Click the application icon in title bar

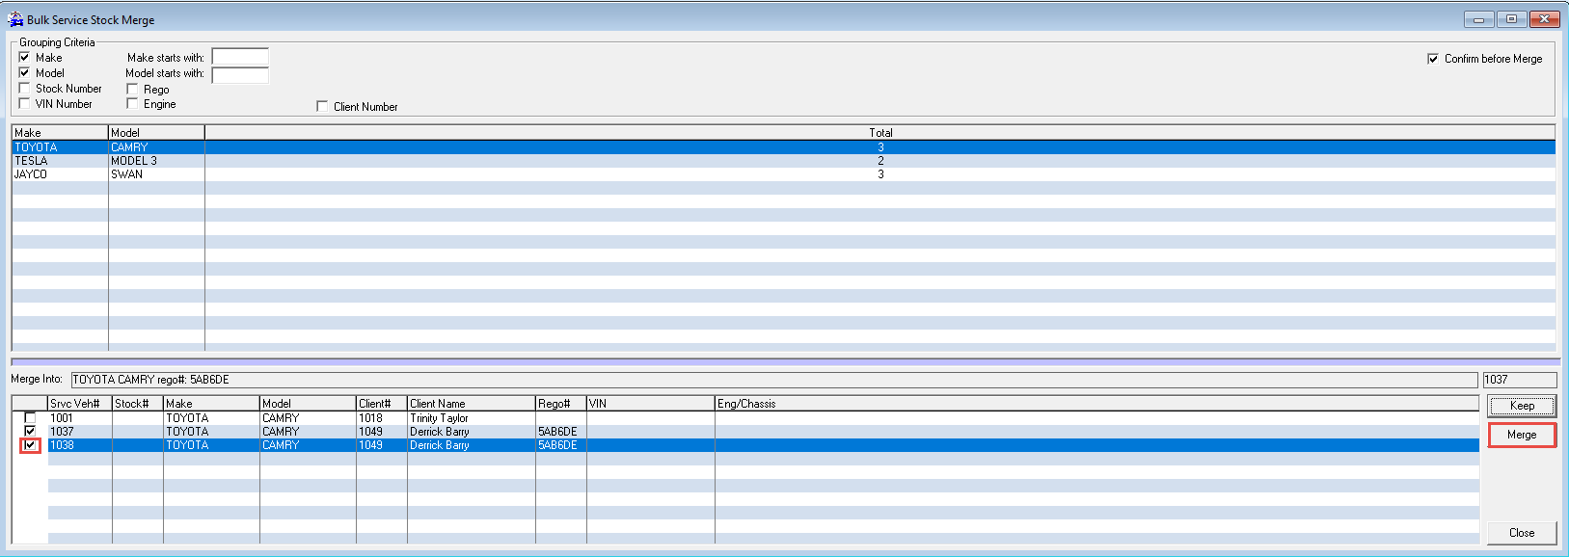[15, 19]
